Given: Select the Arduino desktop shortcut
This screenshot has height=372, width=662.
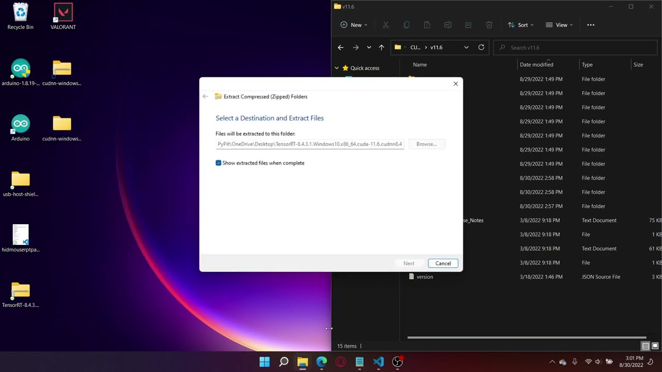Looking at the screenshot, I should 20,128.
